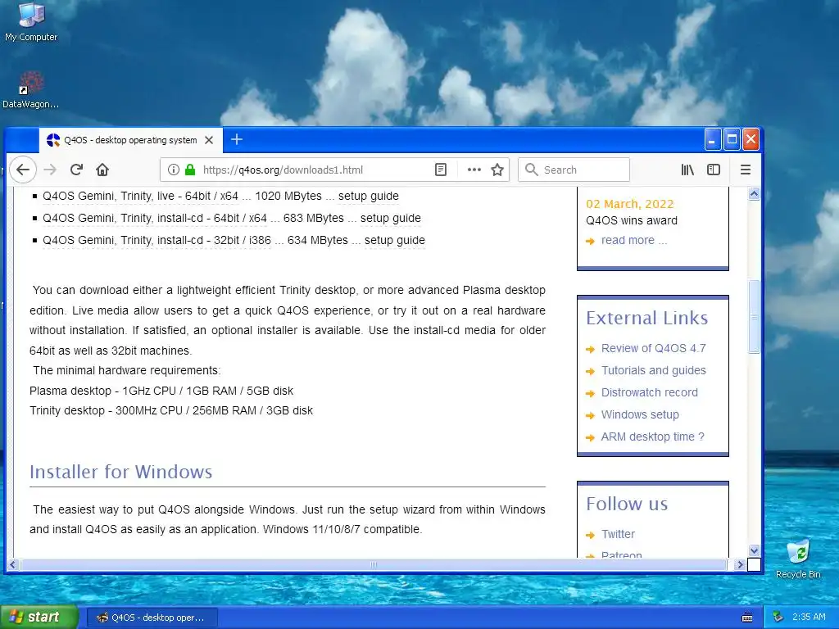Screen dimensions: 839x629
Task: Click the horizontal scrollbar right arrow
Action: pyautogui.click(x=740, y=564)
